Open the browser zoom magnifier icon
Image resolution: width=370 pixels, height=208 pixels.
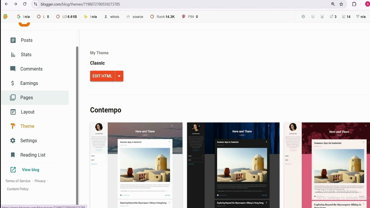point(333,4)
